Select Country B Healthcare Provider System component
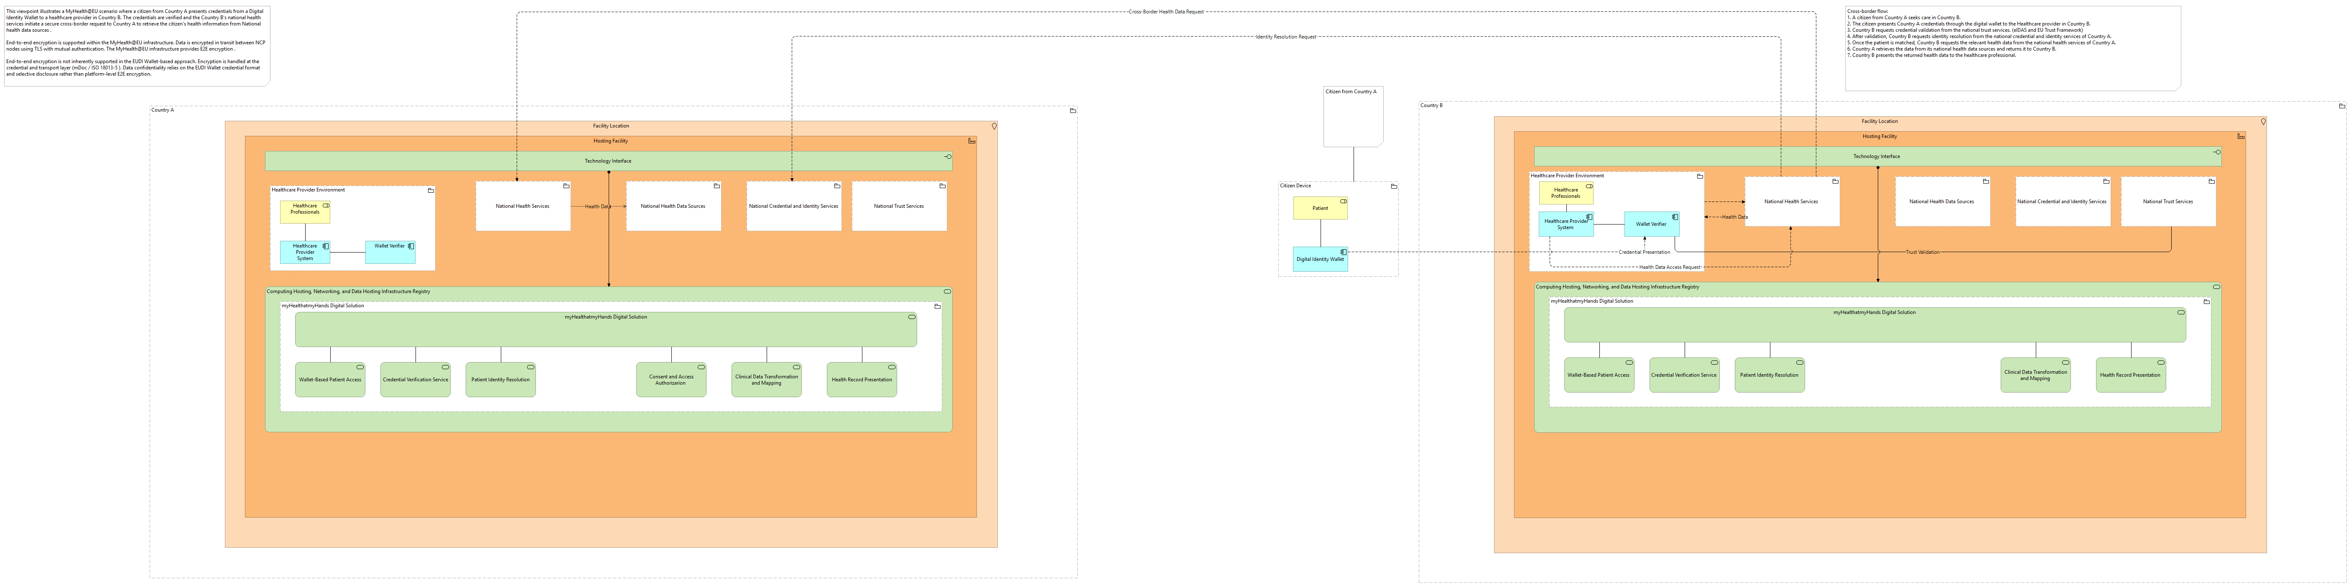Image resolution: width=2351 pixels, height=587 pixels. 1566,225
